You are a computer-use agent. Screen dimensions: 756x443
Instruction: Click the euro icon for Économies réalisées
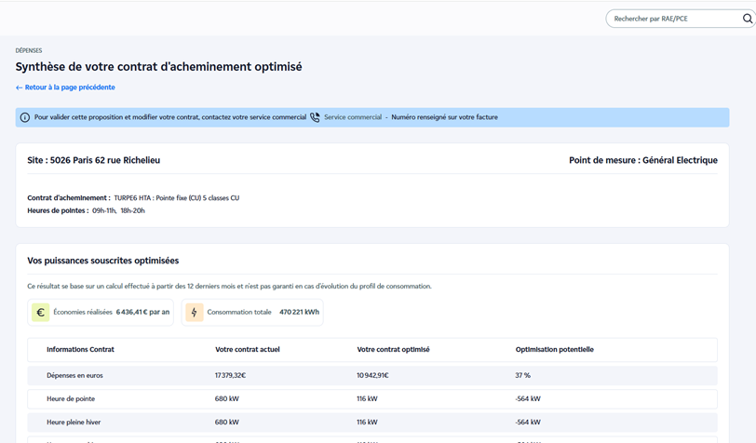[x=41, y=313]
